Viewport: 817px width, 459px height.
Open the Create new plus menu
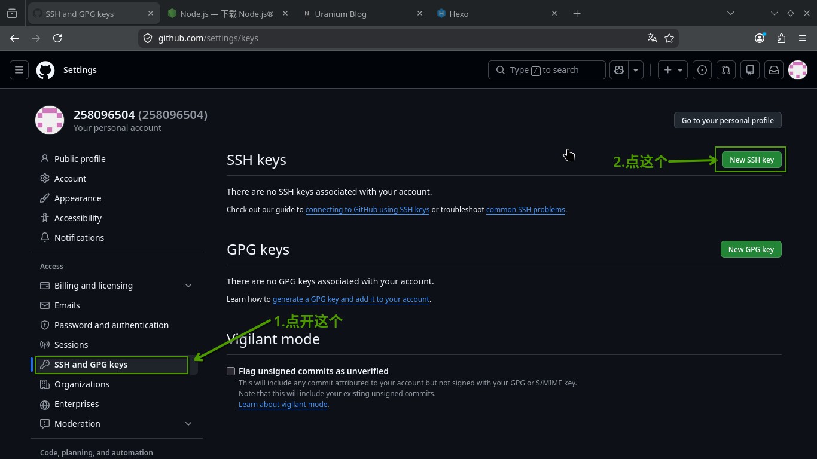[x=673, y=70]
